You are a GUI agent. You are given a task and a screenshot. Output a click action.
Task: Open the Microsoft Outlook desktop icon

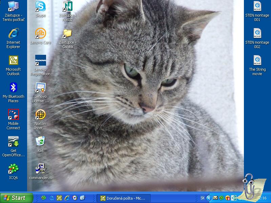[x=13, y=61]
